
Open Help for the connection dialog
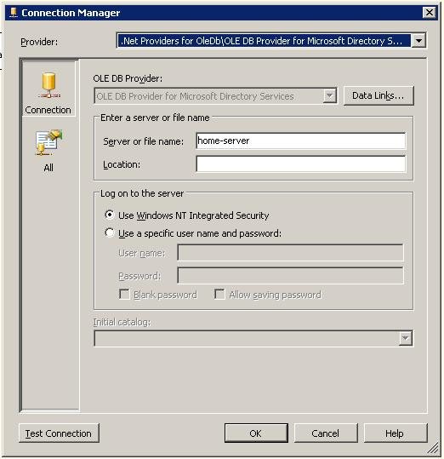(396, 433)
